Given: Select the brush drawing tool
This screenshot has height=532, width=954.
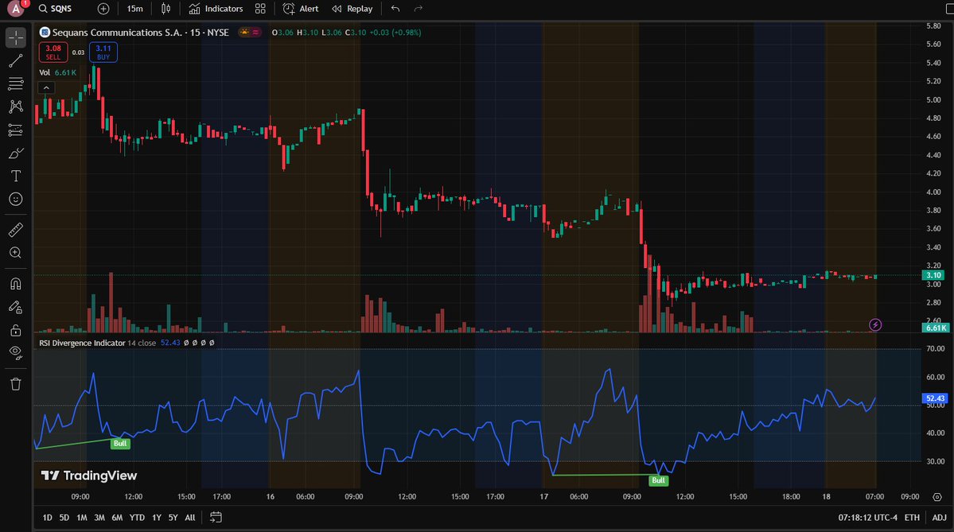Looking at the screenshot, I should (x=16, y=153).
